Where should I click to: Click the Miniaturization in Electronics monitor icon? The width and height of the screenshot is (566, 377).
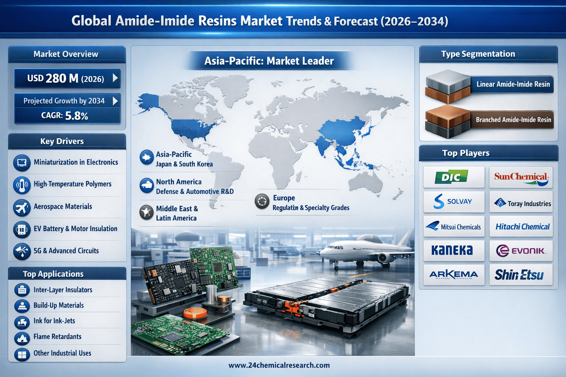click(x=22, y=162)
